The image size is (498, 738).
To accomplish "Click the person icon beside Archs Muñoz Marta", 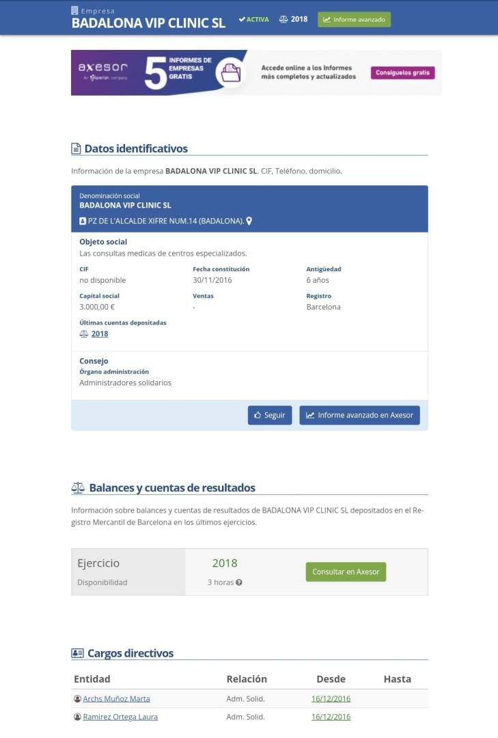I will point(78,698).
